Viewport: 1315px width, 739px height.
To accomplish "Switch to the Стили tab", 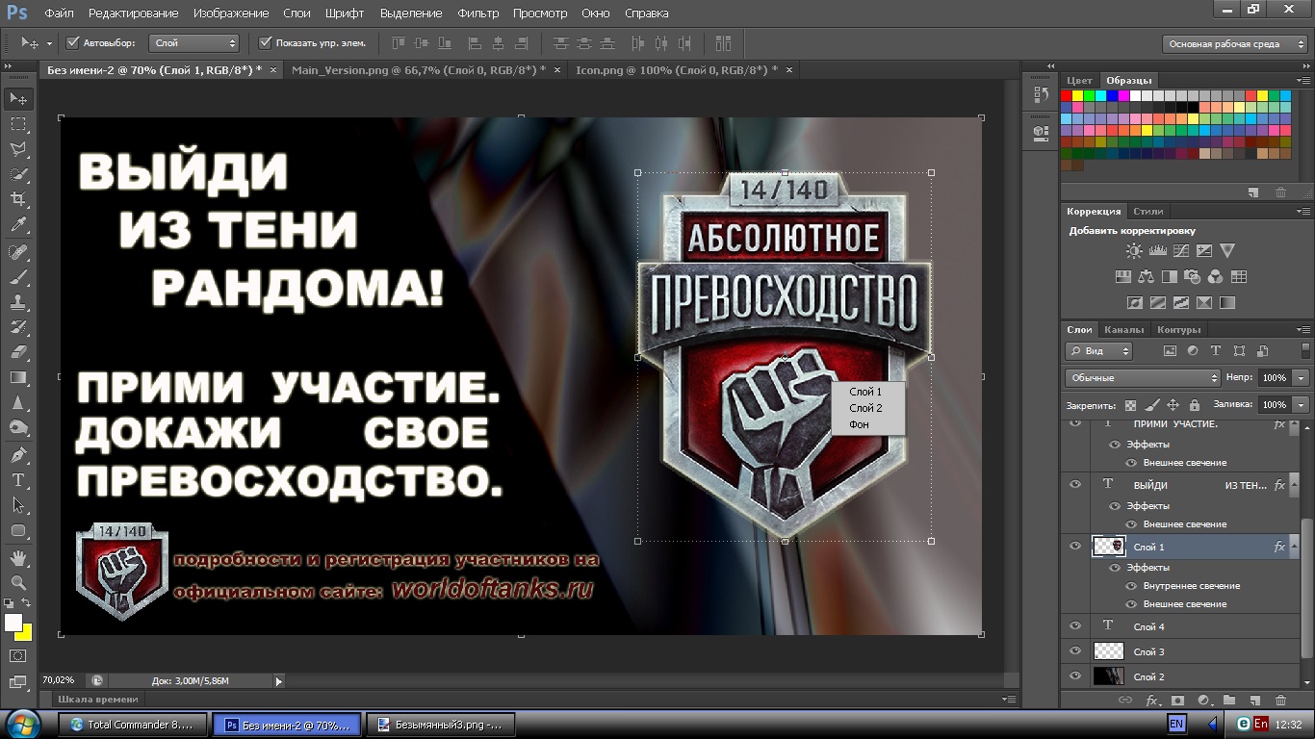I will pyautogui.click(x=1148, y=211).
